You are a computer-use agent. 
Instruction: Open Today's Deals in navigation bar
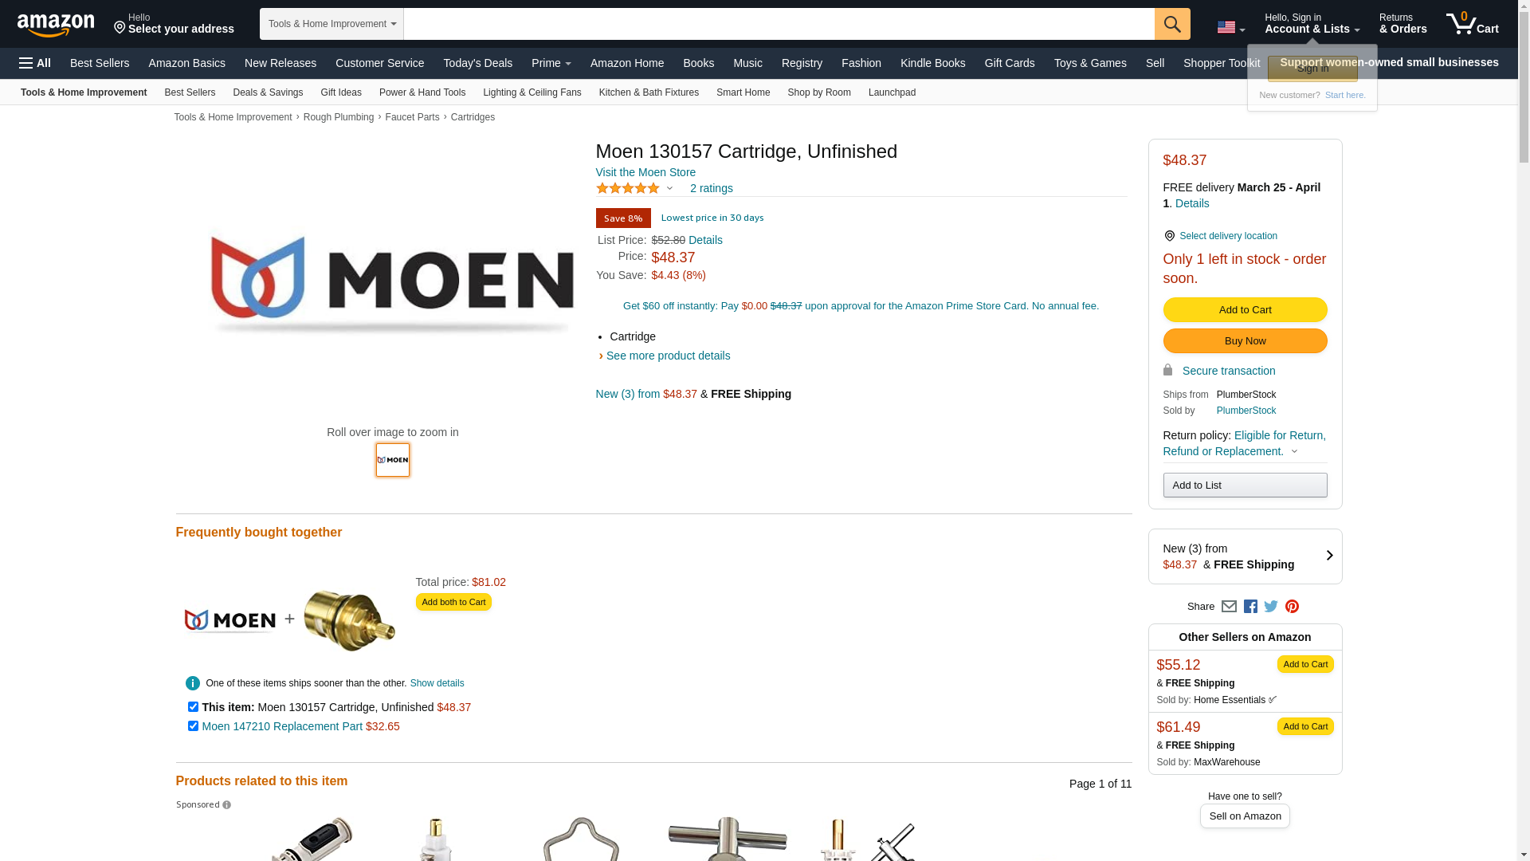tap(478, 63)
